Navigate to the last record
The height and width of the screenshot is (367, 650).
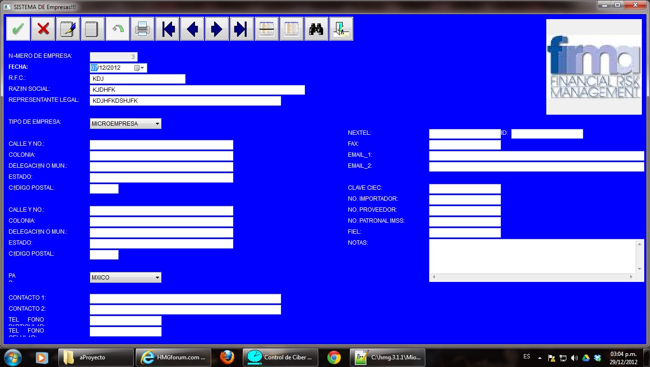click(241, 29)
